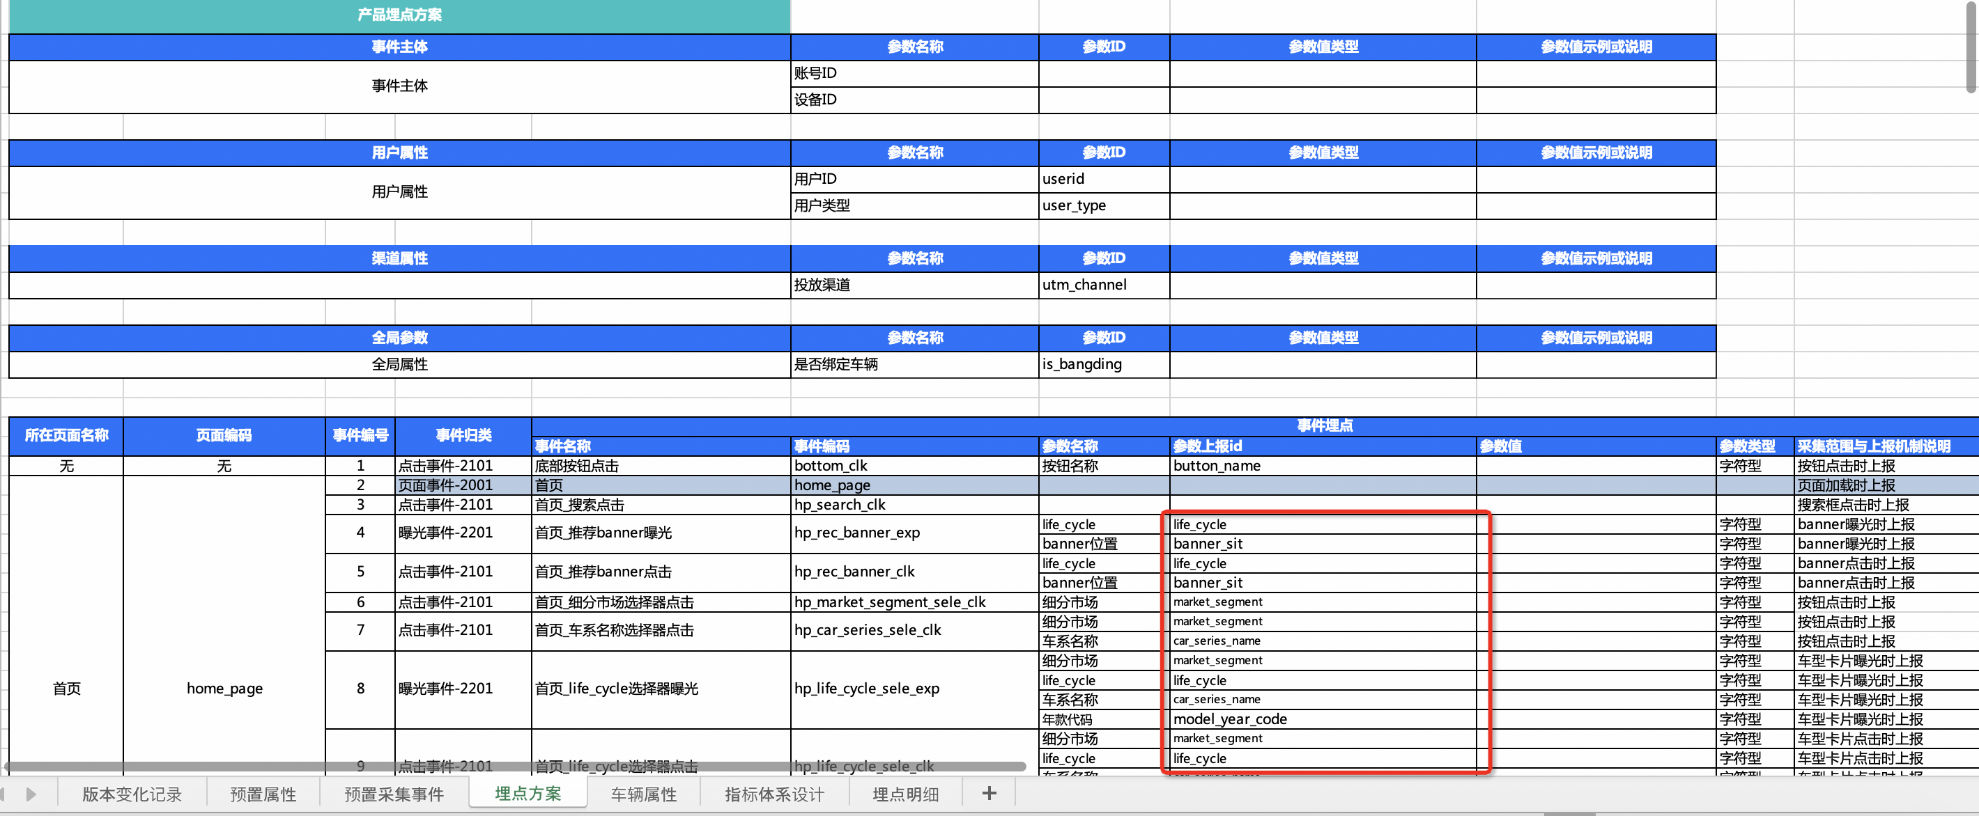Click the hp_rec_banner_exp cell
The height and width of the screenshot is (816, 1979).
click(x=914, y=533)
